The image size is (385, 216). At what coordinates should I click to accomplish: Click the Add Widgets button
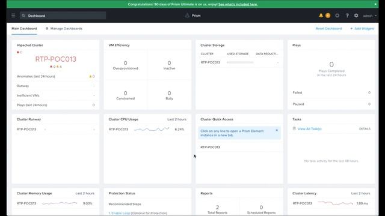pyautogui.click(x=362, y=29)
